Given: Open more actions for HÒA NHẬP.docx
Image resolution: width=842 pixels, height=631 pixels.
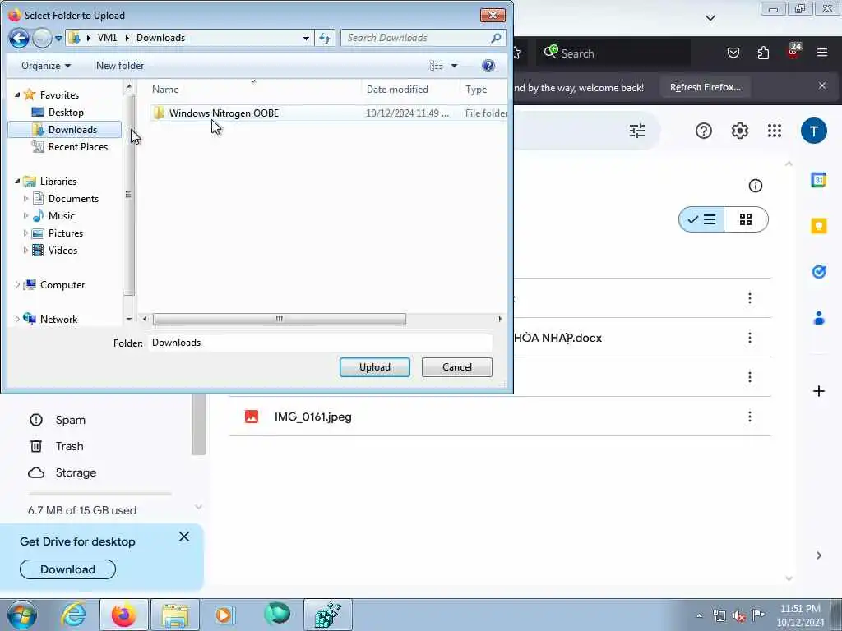Looking at the screenshot, I should click(750, 338).
